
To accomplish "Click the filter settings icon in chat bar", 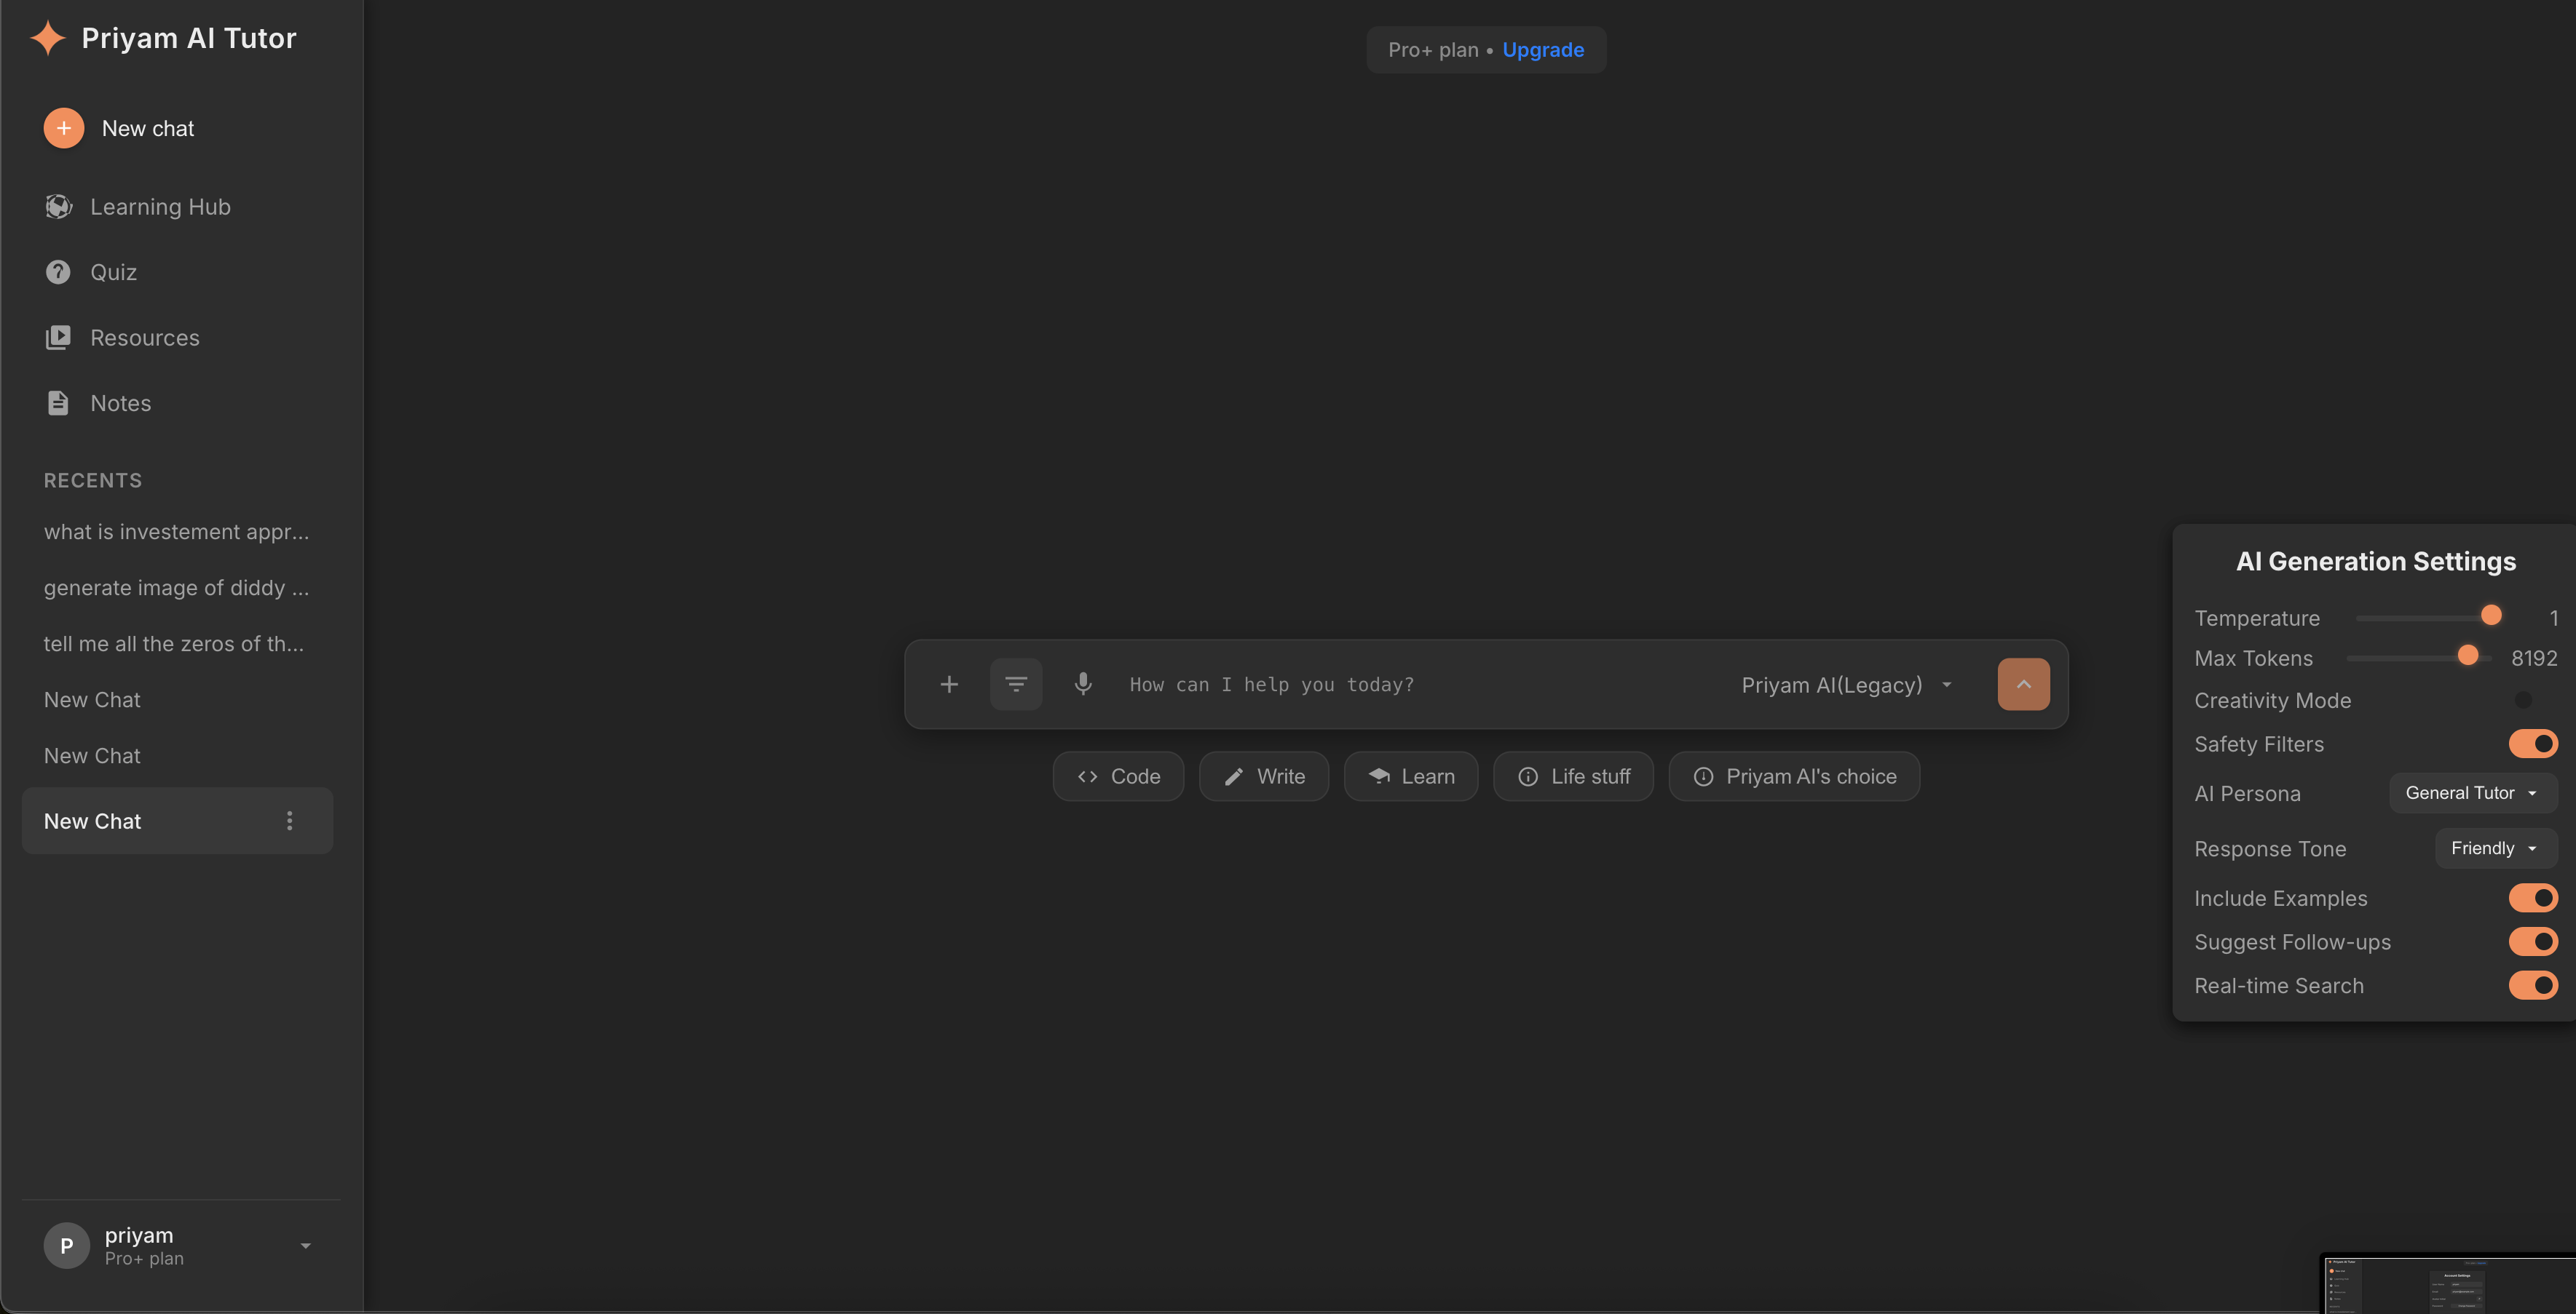I will [x=1016, y=685].
